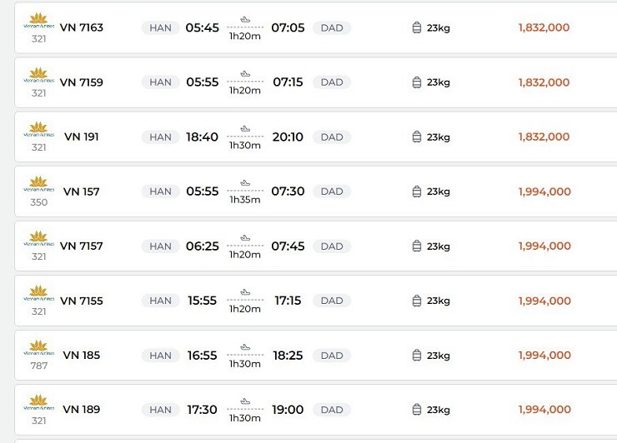This screenshot has width=617, height=443.
Task: Click the luggage icon on VN 7157 row
Action: click(x=417, y=246)
